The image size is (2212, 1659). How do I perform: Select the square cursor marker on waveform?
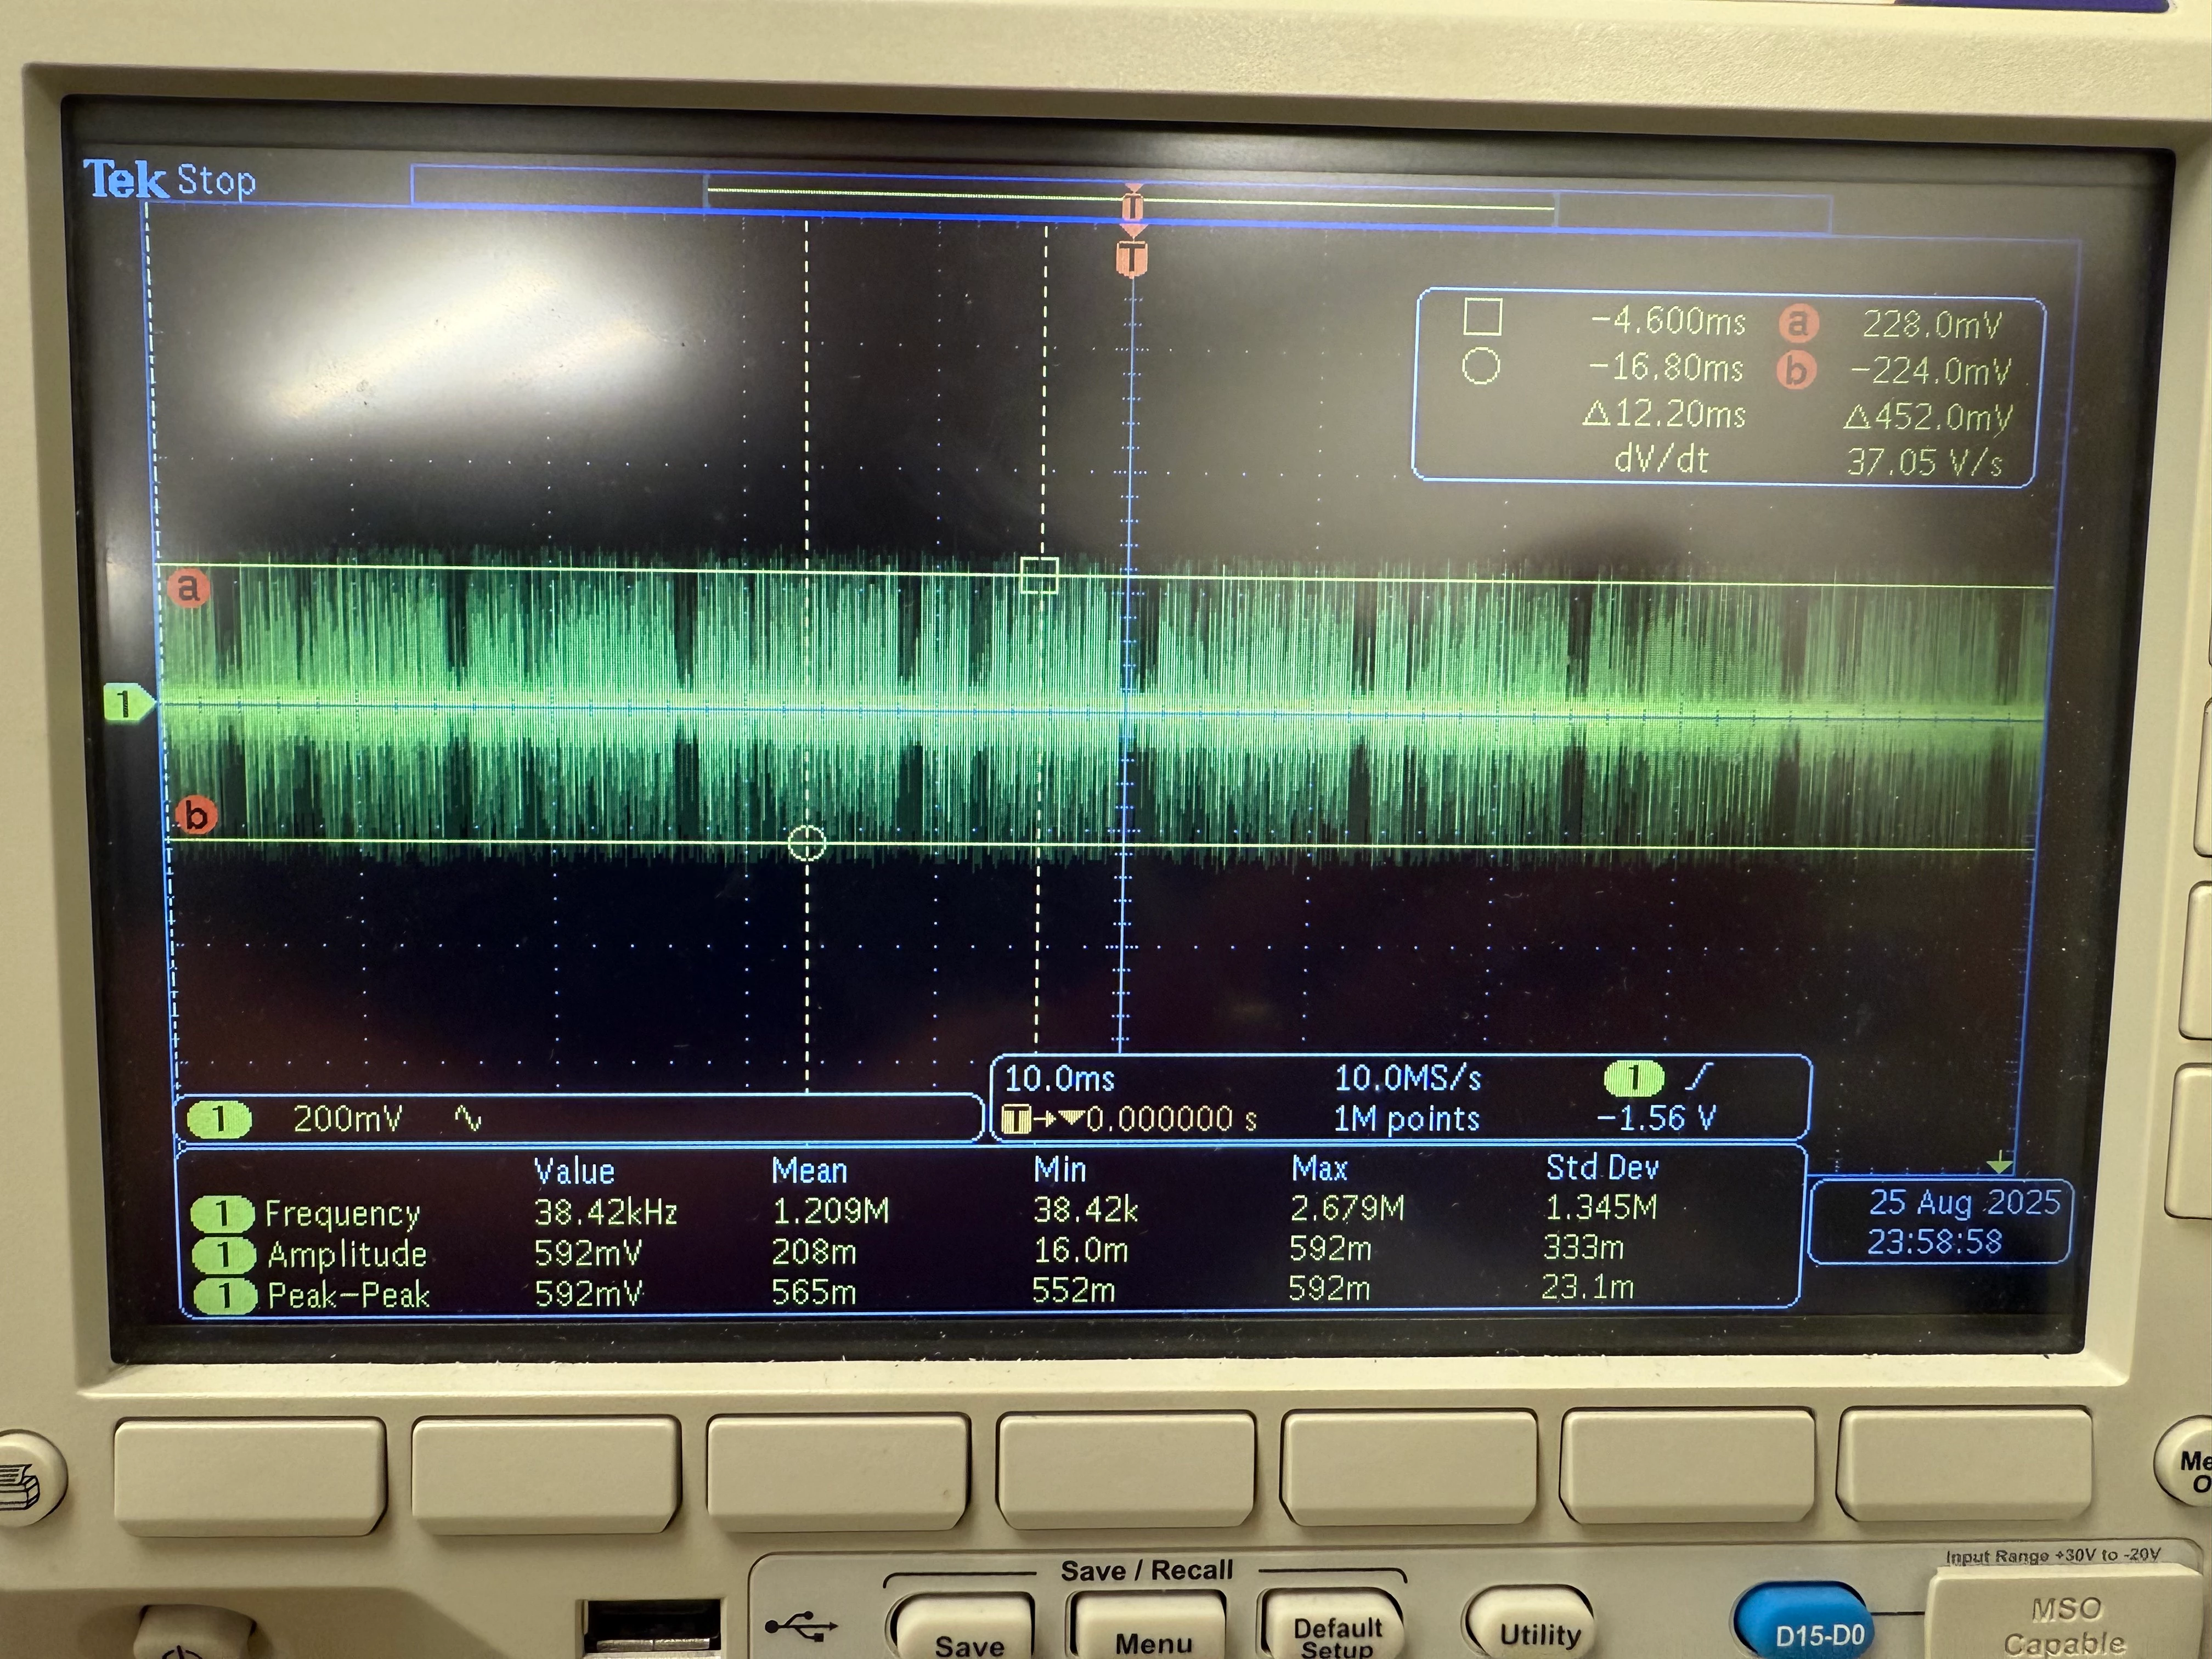point(1039,576)
